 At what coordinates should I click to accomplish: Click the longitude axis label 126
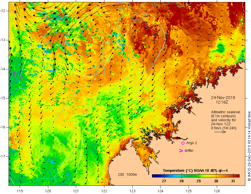[217, 191]
